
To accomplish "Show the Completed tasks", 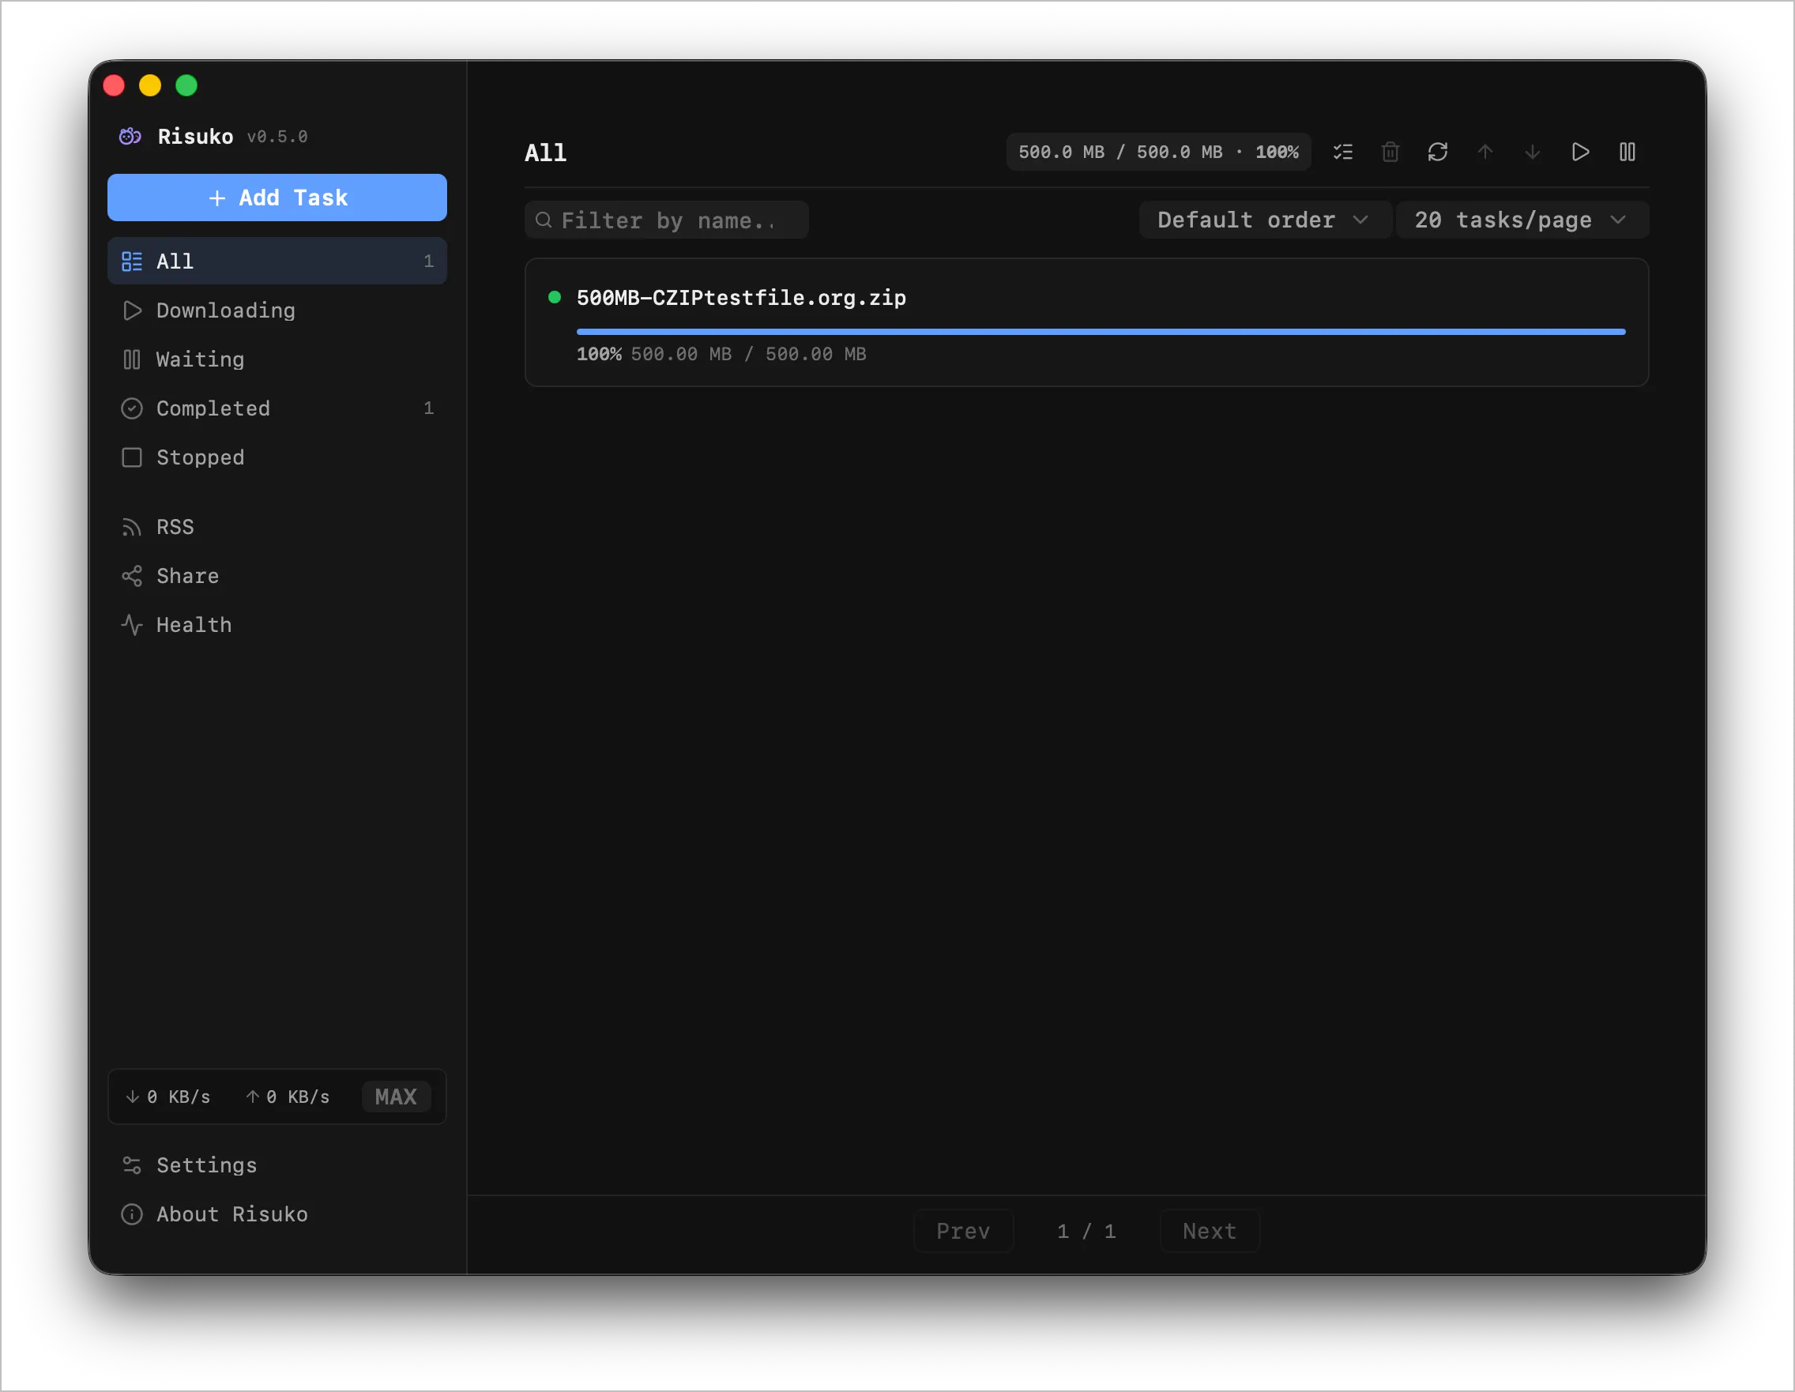I will 277,408.
